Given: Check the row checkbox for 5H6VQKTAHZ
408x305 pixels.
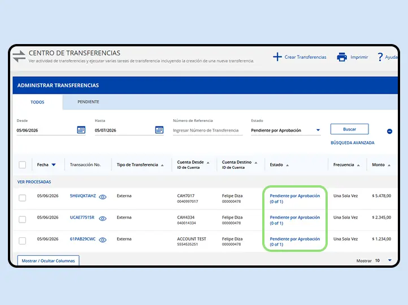Looking at the screenshot, I should click(x=23, y=198).
